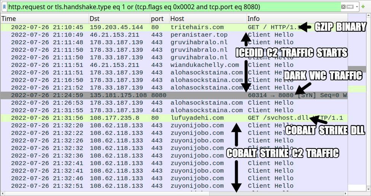Click into the display filter text field
371x196 pixels.
[x=174, y=7]
